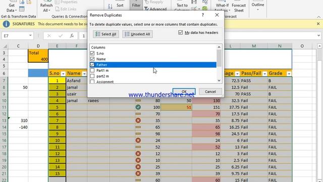Viewport: 323px width, 182px height.
Task: Open Refresh All dropdown
Action: [46, 8]
